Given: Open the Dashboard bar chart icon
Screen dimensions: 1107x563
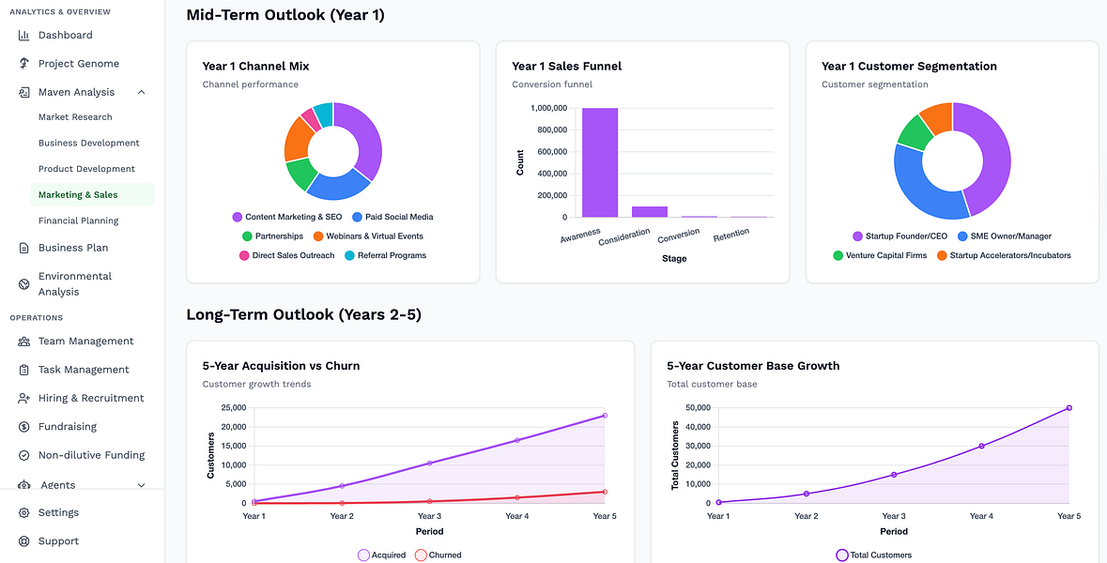Looking at the screenshot, I should 24,36.
